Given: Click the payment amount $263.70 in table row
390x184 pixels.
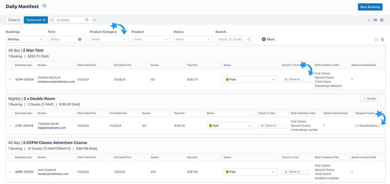Looking at the screenshot, I should pyautogui.click(x=193, y=80).
